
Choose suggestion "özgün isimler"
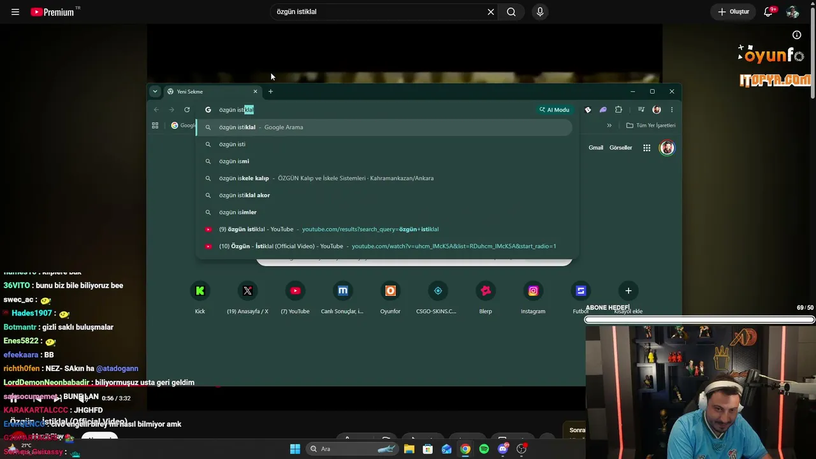click(384, 212)
